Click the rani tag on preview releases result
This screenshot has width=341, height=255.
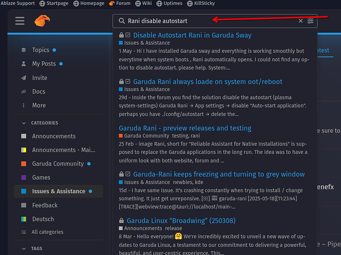coord(195,135)
